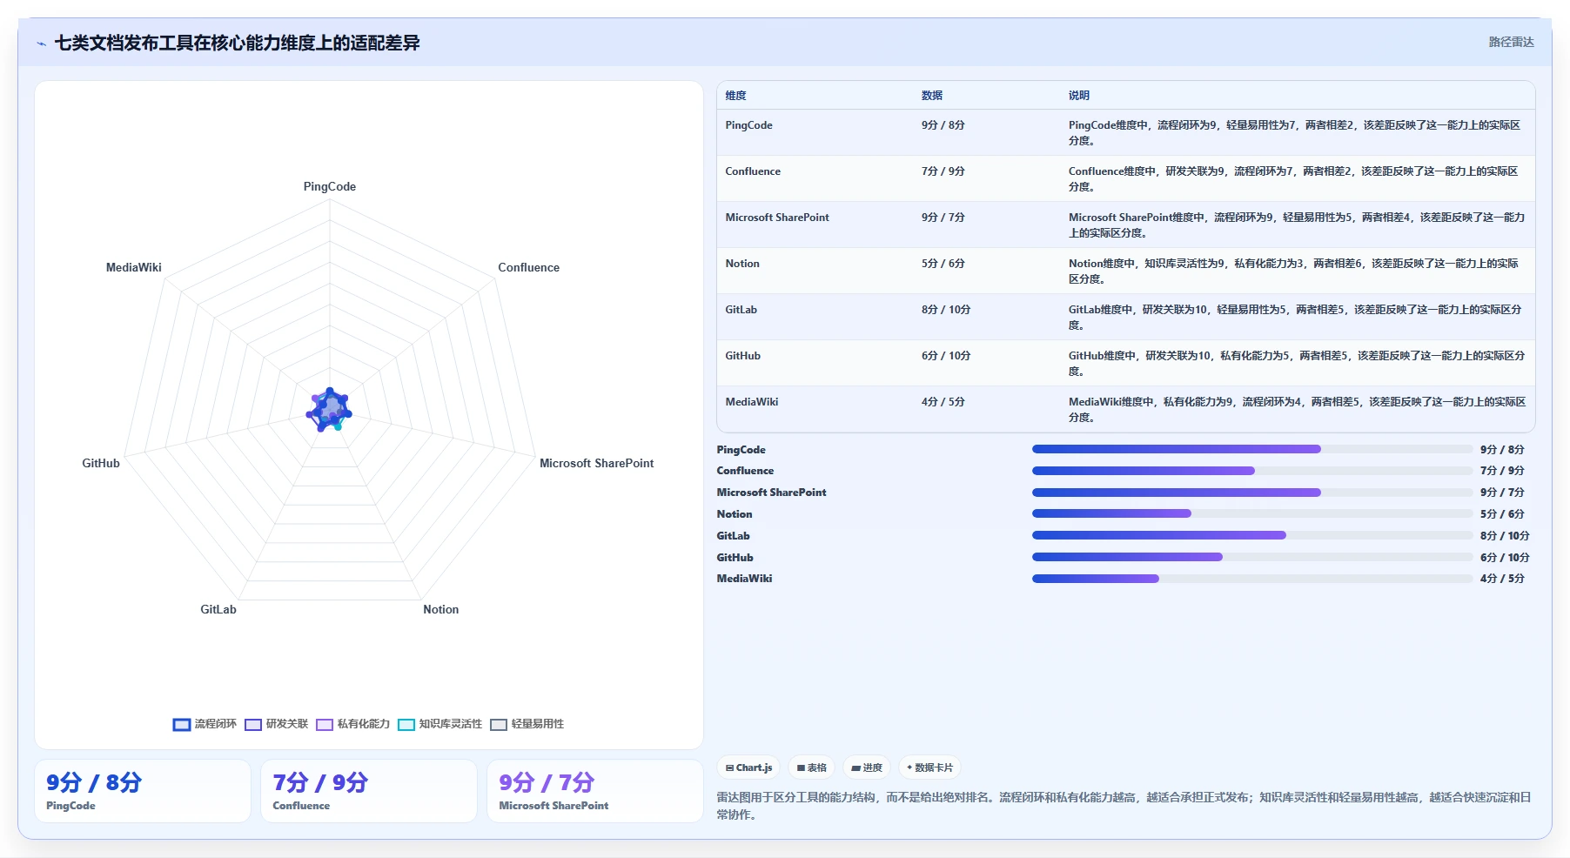Image resolution: width=1570 pixels, height=858 pixels.
Task: Click the 路径雷达 label in header
Action: point(1511,42)
